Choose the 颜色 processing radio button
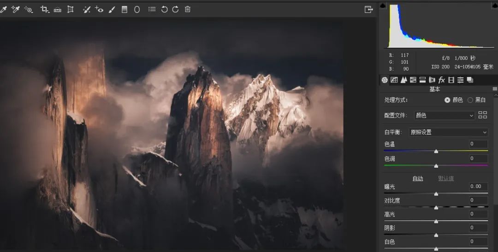Viewport: 498px width, 252px height. point(447,100)
